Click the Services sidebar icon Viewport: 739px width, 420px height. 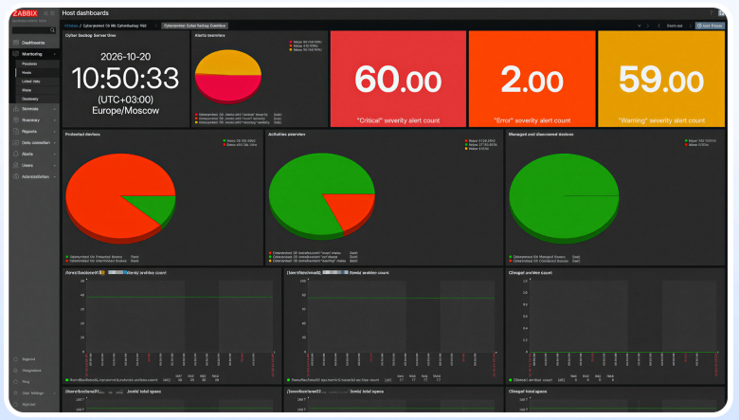point(16,109)
